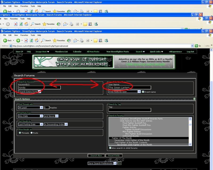Click replies number input field
The image size is (213, 170).
click(x=46, y=108)
